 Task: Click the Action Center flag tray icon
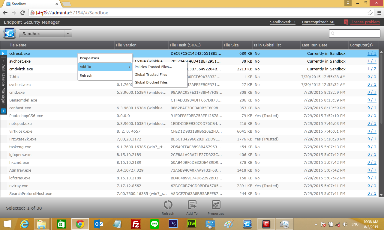point(323,224)
